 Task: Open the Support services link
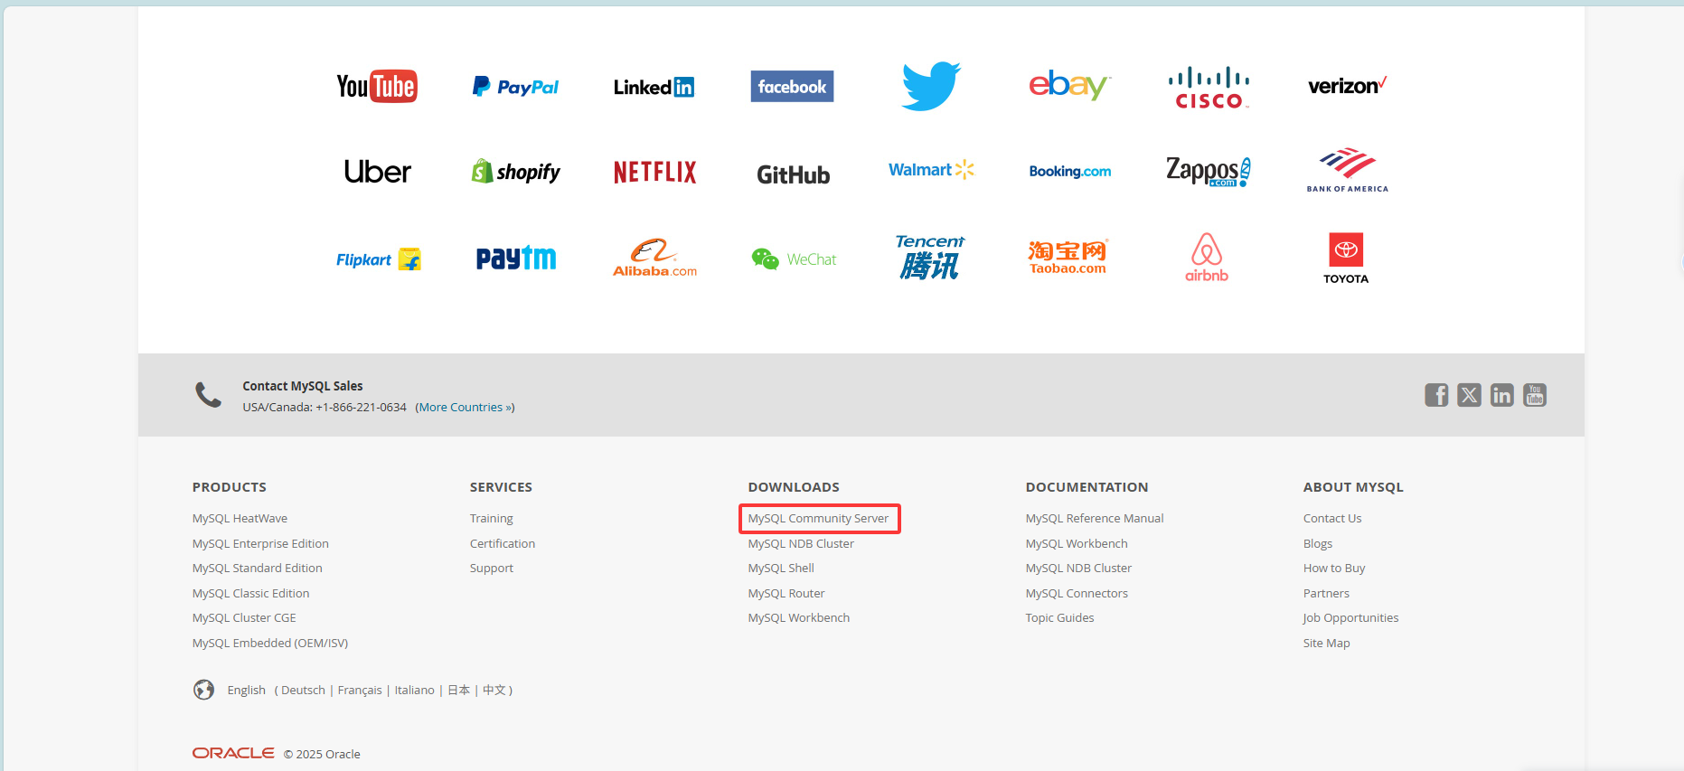[x=491, y=569]
